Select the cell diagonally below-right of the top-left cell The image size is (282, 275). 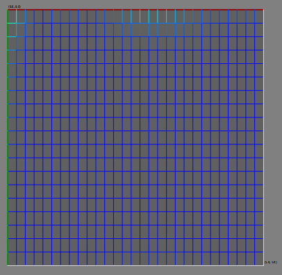[21, 30]
